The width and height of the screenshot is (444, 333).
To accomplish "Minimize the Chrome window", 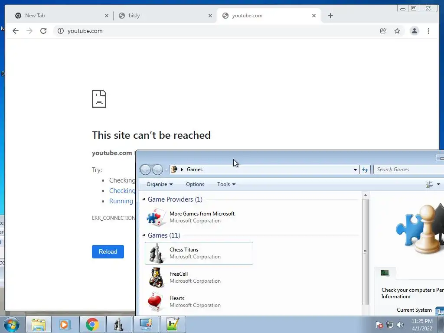I will click(x=403, y=9).
